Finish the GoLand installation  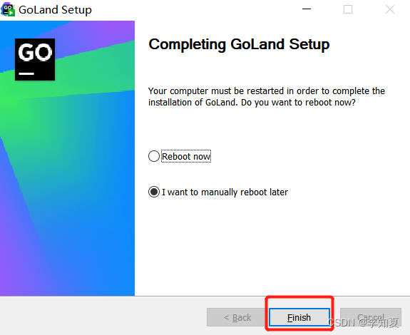point(299,317)
